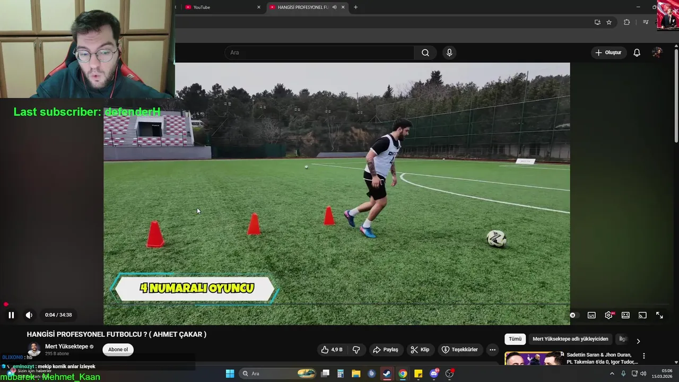679x382 pixels.
Task: Switch to Chrome on the taskbar
Action: pyautogui.click(x=403, y=374)
